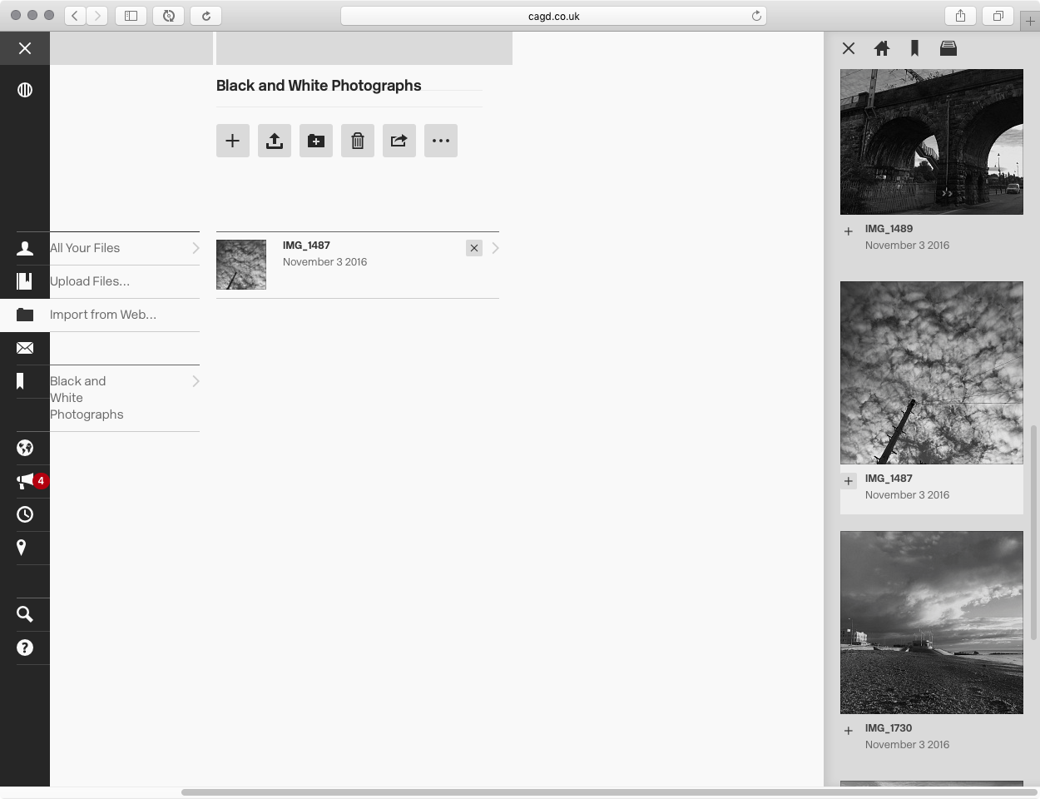Open the mail envelope icon in the sidebar
Screen dimensions: 1040x799
25,348
